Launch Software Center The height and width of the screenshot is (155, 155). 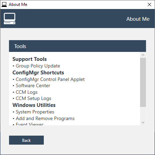point(33,85)
